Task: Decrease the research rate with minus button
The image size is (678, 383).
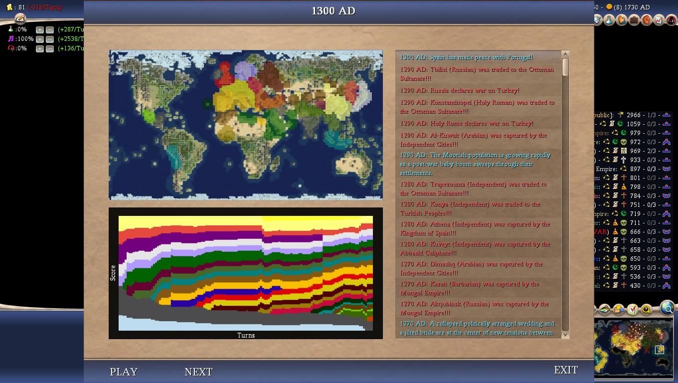Action: [x=49, y=30]
